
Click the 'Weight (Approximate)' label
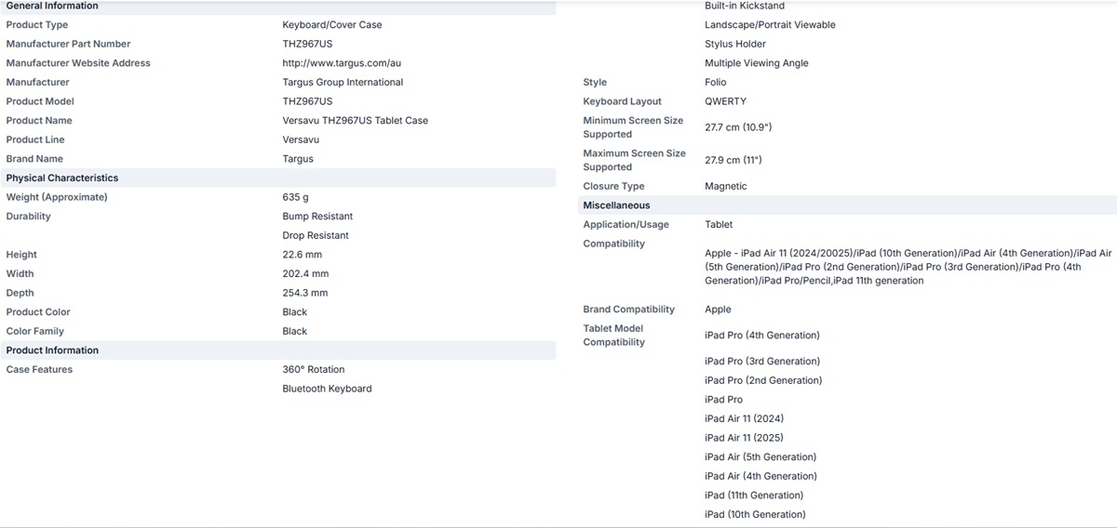coord(57,197)
